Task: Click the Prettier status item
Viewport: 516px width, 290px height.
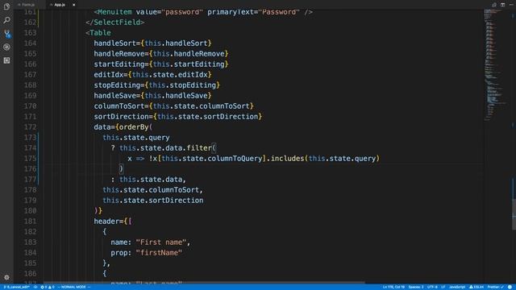Action: click(x=496, y=287)
